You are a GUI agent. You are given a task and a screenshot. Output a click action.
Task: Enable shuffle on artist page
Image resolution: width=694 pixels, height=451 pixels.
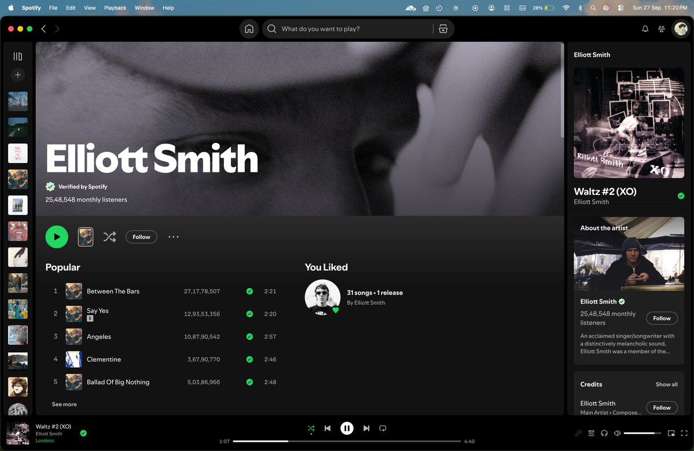click(x=110, y=237)
